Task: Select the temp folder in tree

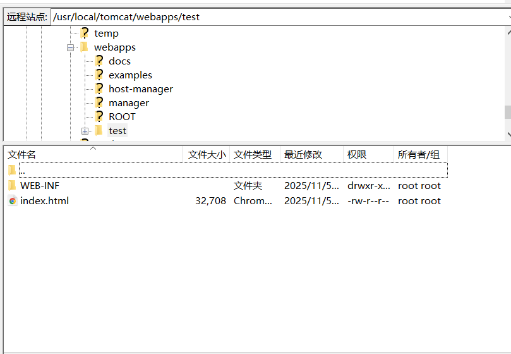Action: click(106, 34)
